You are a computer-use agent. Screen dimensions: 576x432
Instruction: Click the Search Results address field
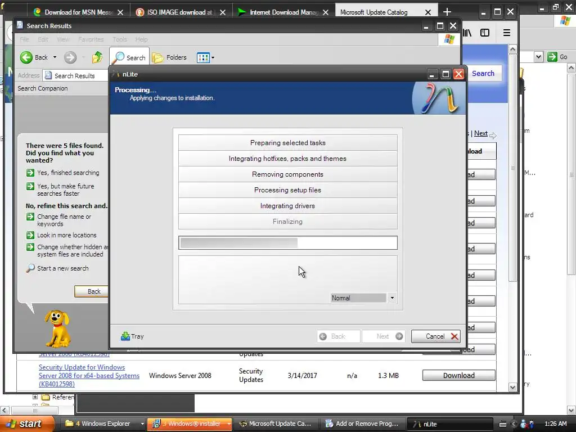click(x=75, y=76)
